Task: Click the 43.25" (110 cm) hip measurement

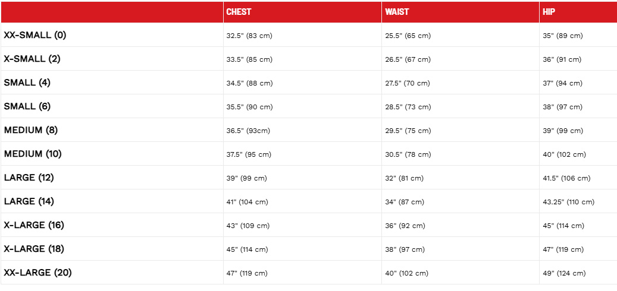Action: [x=568, y=202]
